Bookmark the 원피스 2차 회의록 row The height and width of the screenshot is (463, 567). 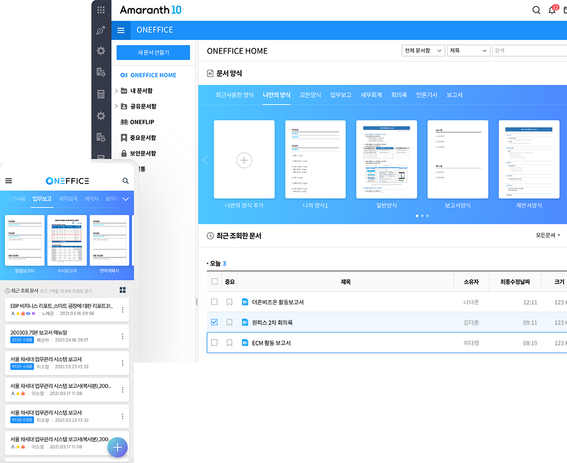tap(229, 322)
